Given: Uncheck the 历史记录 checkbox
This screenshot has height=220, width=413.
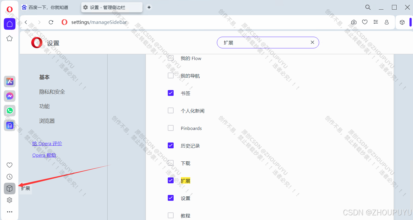Looking at the screenshot, I should point(171,145).
